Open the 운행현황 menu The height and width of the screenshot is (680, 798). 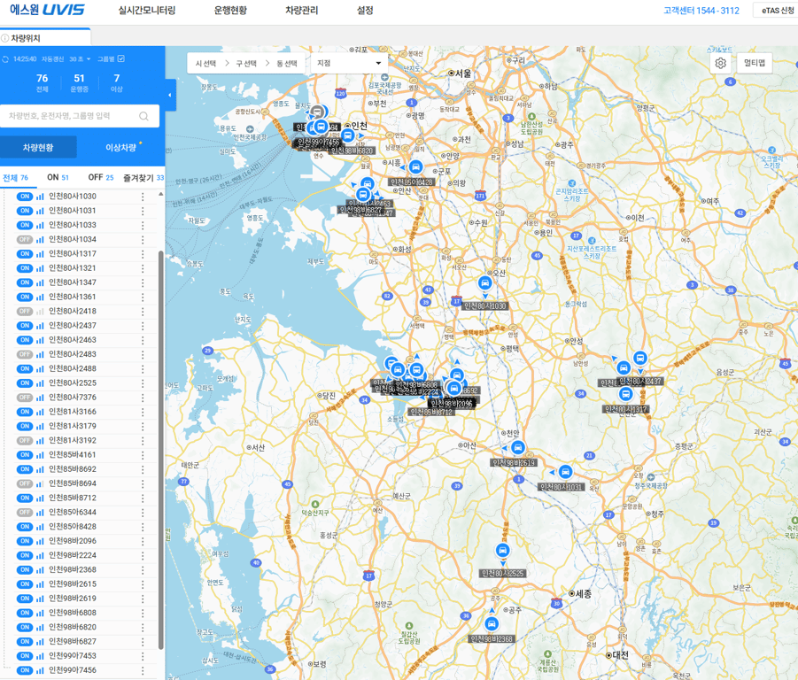click(230, 11)
